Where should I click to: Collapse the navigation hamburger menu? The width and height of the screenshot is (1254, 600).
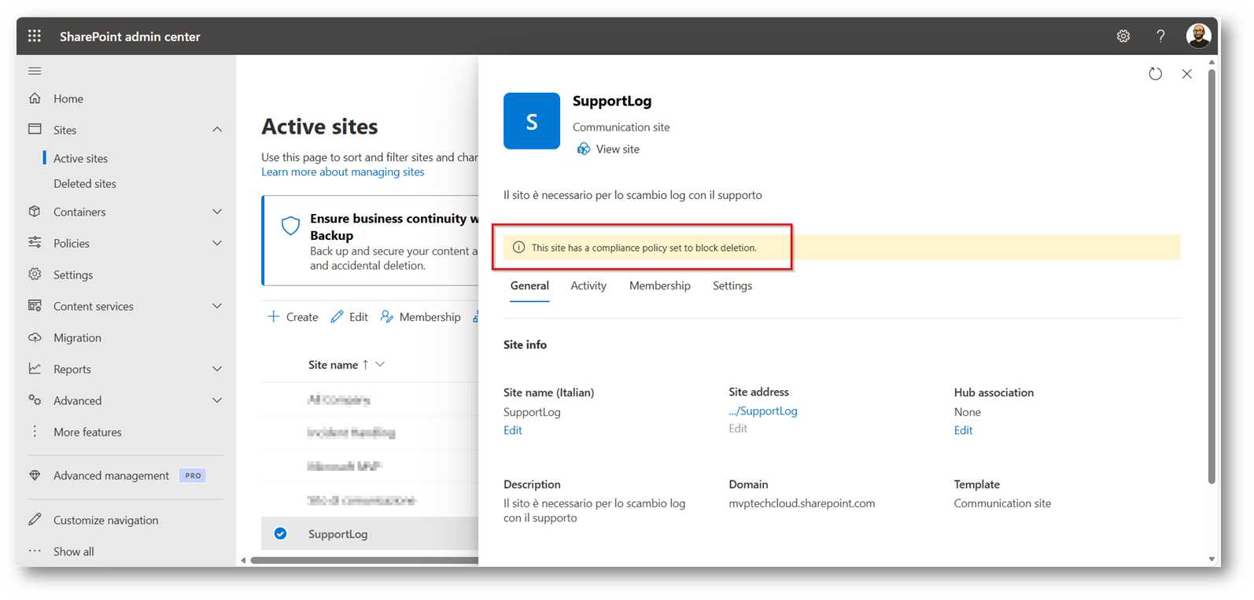pos(35,71)
